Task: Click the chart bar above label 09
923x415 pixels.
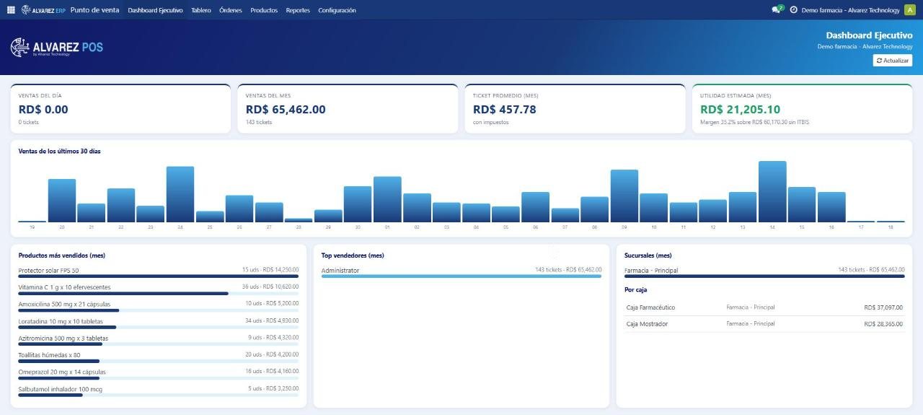Action: pos(624,196)
